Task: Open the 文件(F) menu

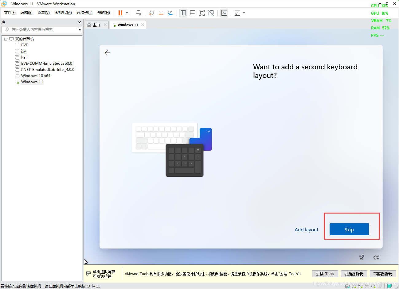Action: [10, 13]
